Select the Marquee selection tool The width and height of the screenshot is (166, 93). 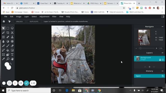(8, 28)
